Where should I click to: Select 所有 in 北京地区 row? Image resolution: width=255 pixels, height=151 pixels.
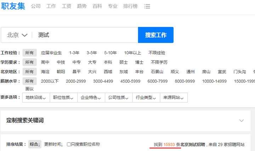tap(29, 72)
